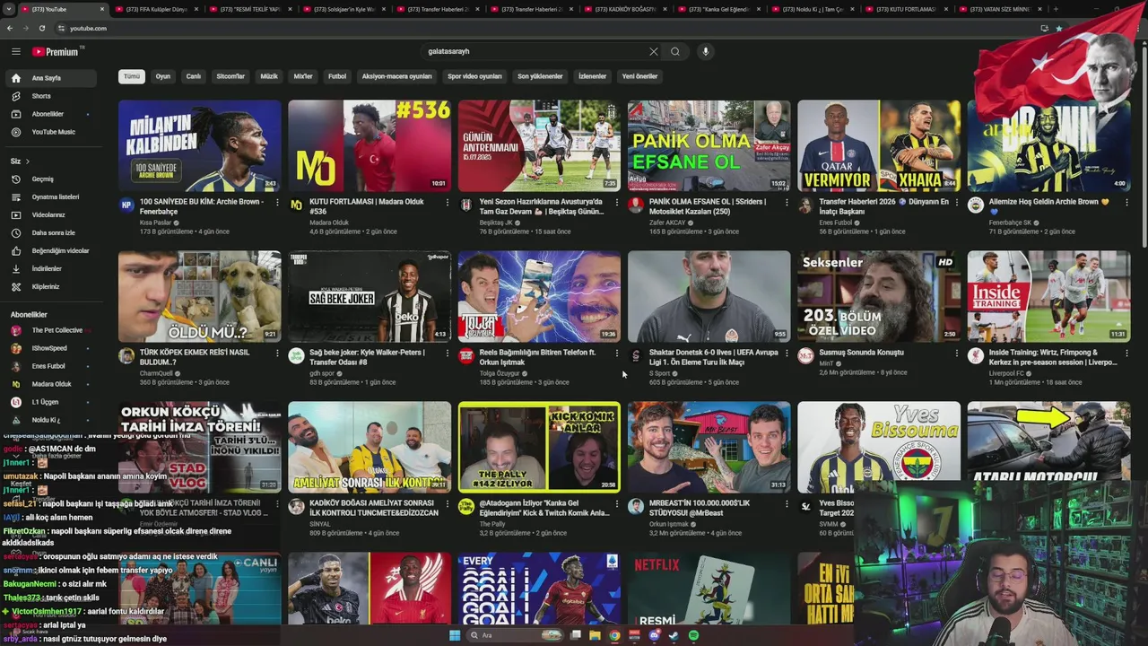The height and width of the screenshot is (646, 1148).
Task: Open options menu for Sağ beke joker video
Action: coord(447,354)
